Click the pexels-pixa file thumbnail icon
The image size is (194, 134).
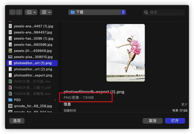click(x=10, y=57)
